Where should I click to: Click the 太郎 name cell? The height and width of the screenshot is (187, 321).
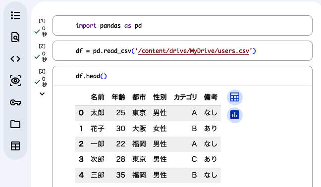(x=98, y=113)
